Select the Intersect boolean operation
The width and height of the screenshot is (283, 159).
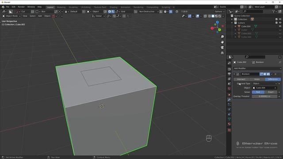(241, 79)
